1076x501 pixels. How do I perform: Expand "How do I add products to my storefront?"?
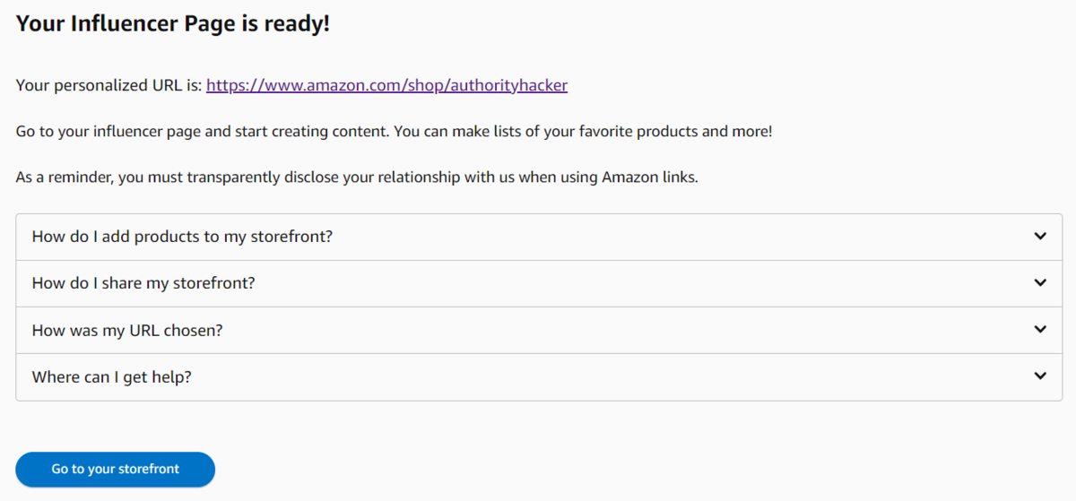[x=183, y=237]
